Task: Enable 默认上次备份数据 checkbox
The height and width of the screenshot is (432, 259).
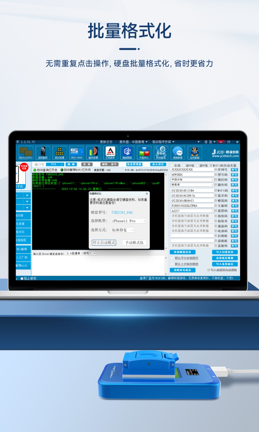Action: click(172, 264)
